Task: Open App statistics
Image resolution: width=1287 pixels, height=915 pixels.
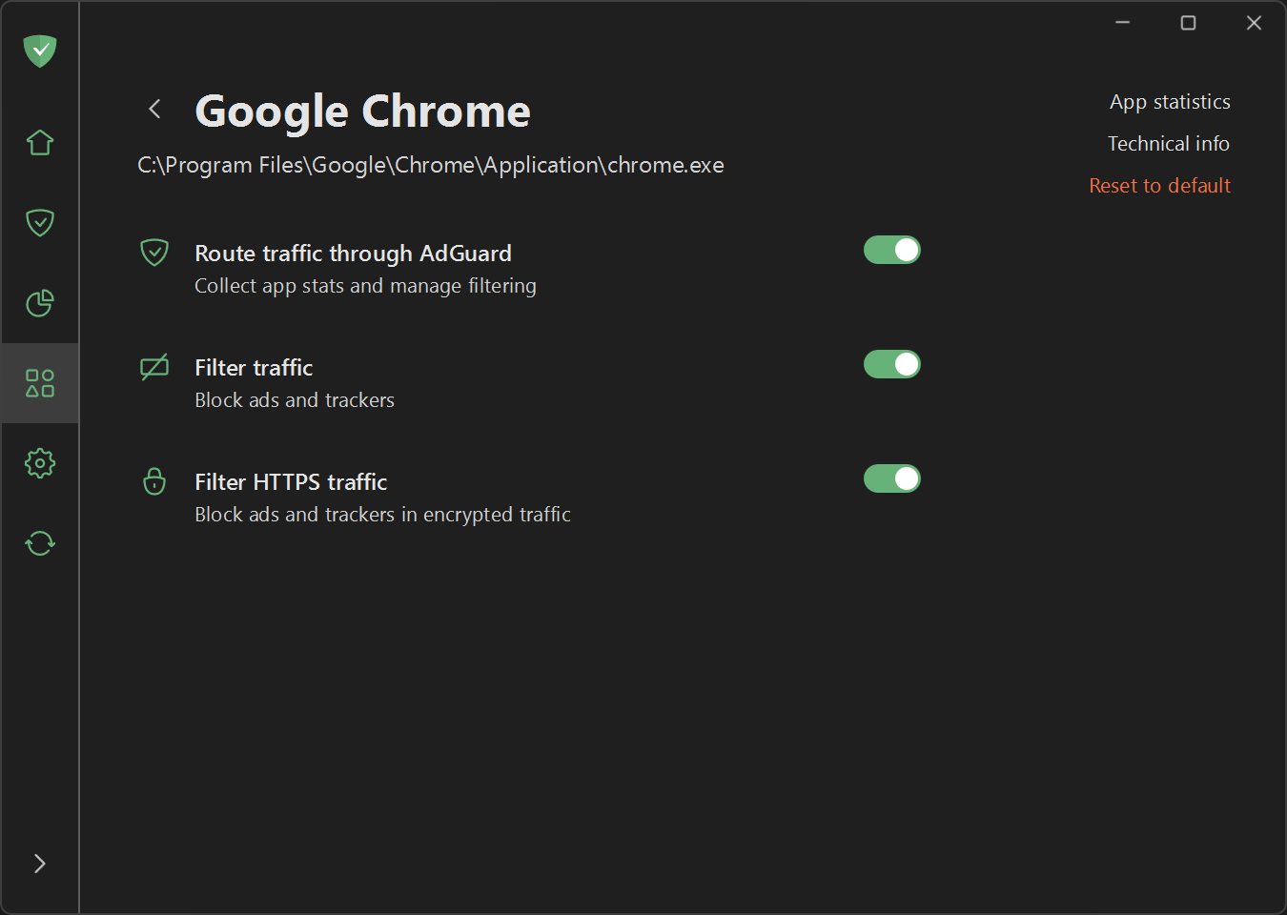Action: pyautogui.click(x=1170, y=102)
